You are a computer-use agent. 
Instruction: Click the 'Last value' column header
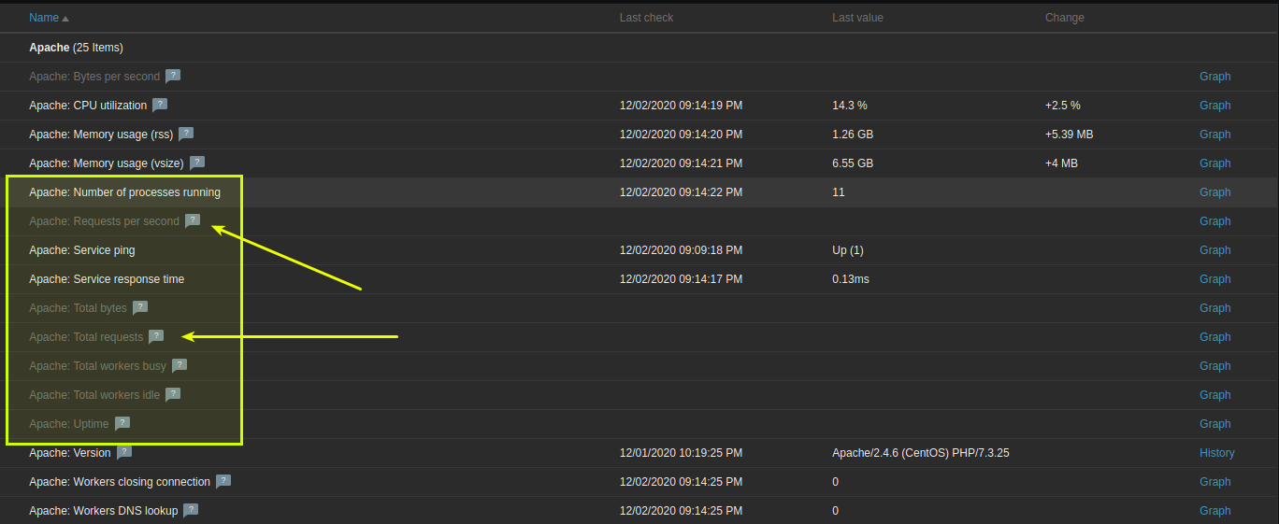pos(857,18)
